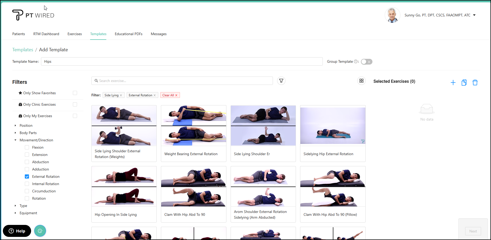Open the RTM Dashboard tab

[x=46, y=34]
